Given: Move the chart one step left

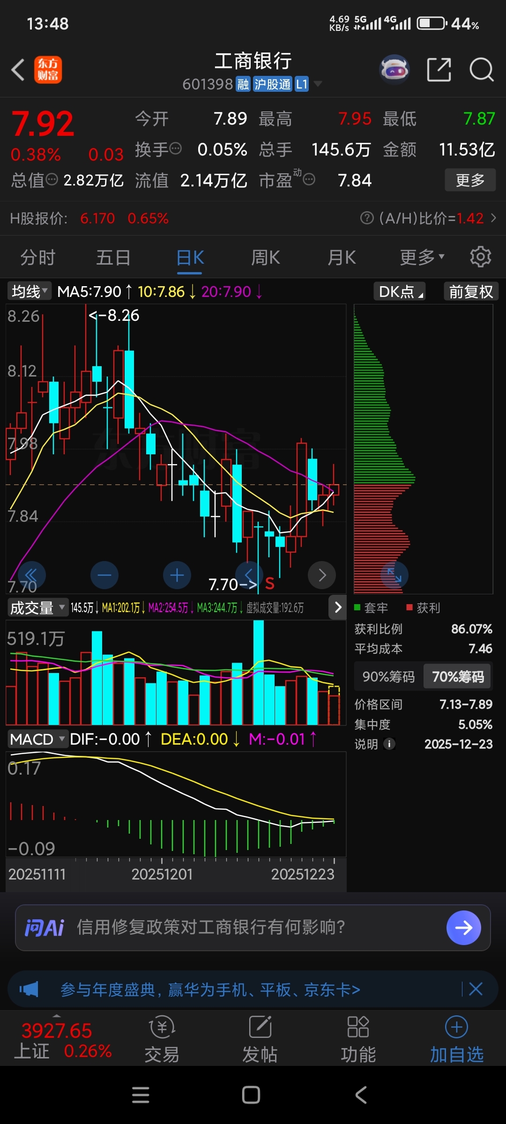Looking at the screenshot, I should 249,575.
